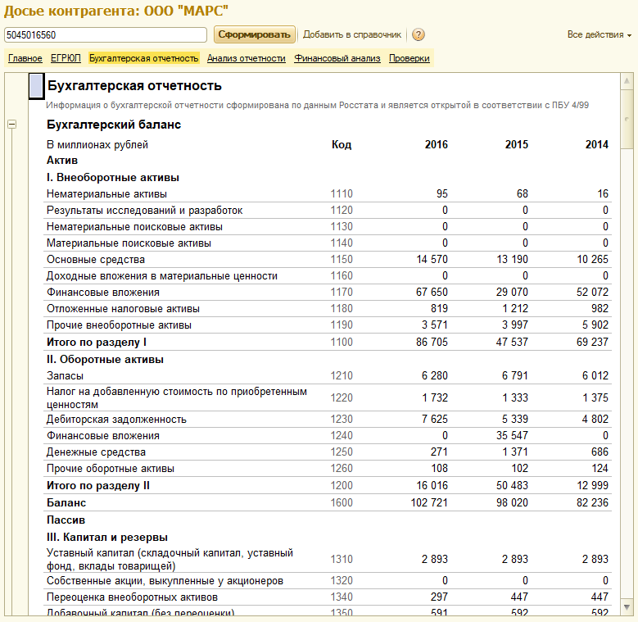
Task: Click the Прочие оборотные активы label
Action: pyautogui.click(x=111, y=469)
